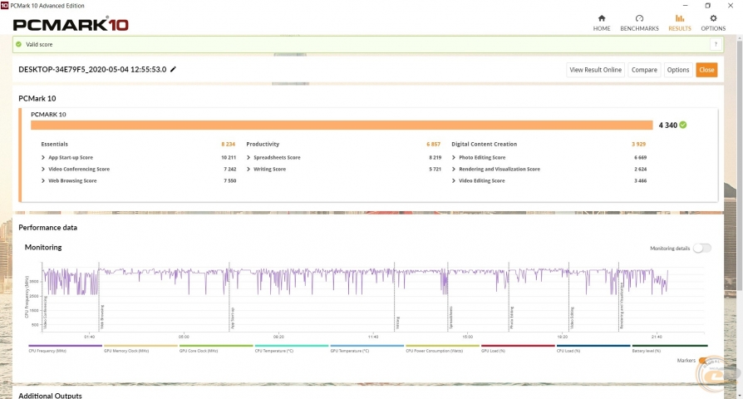Screen dimensions: 743x399
Task: Click the question mark help icon
Action: click(x=716, y=44)
